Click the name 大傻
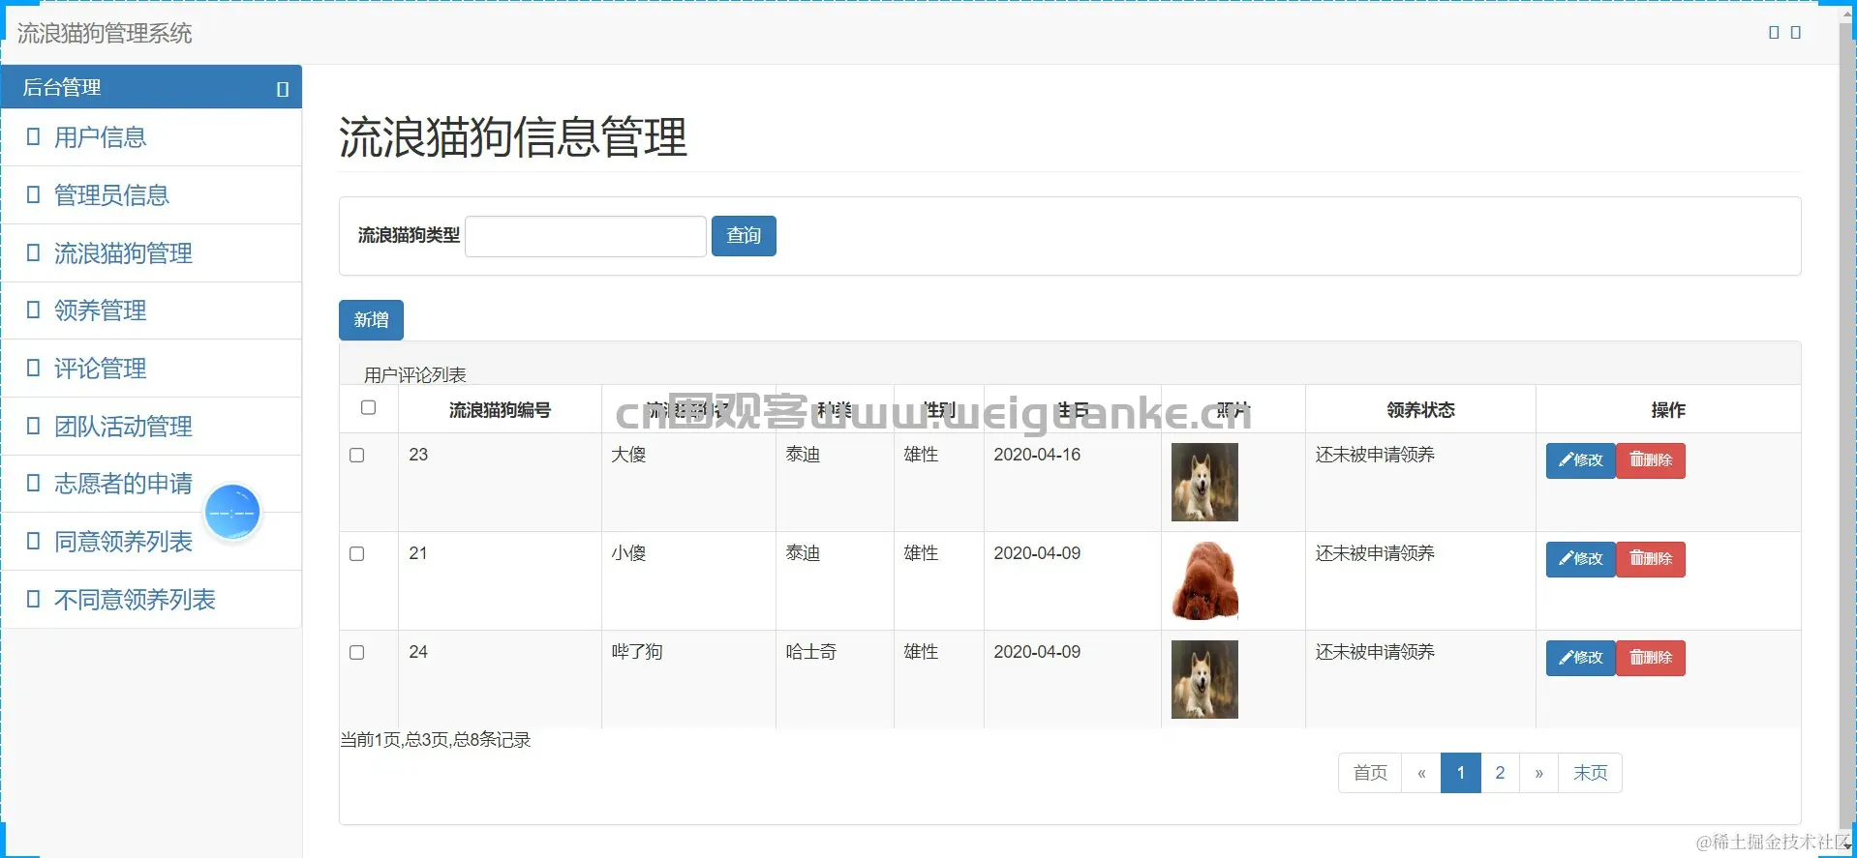Screen dimensions: 1857x858 click(x=628, y=455)
